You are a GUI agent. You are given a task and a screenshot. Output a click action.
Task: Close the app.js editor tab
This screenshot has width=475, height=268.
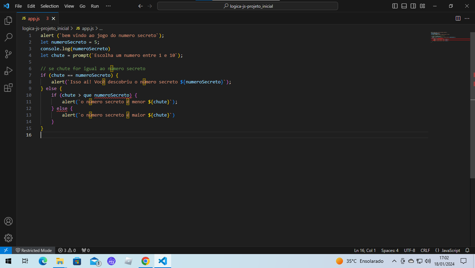pyautogui.click(x=53, y=18)
